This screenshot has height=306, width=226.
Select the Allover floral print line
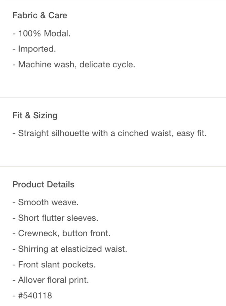(51, 280)
